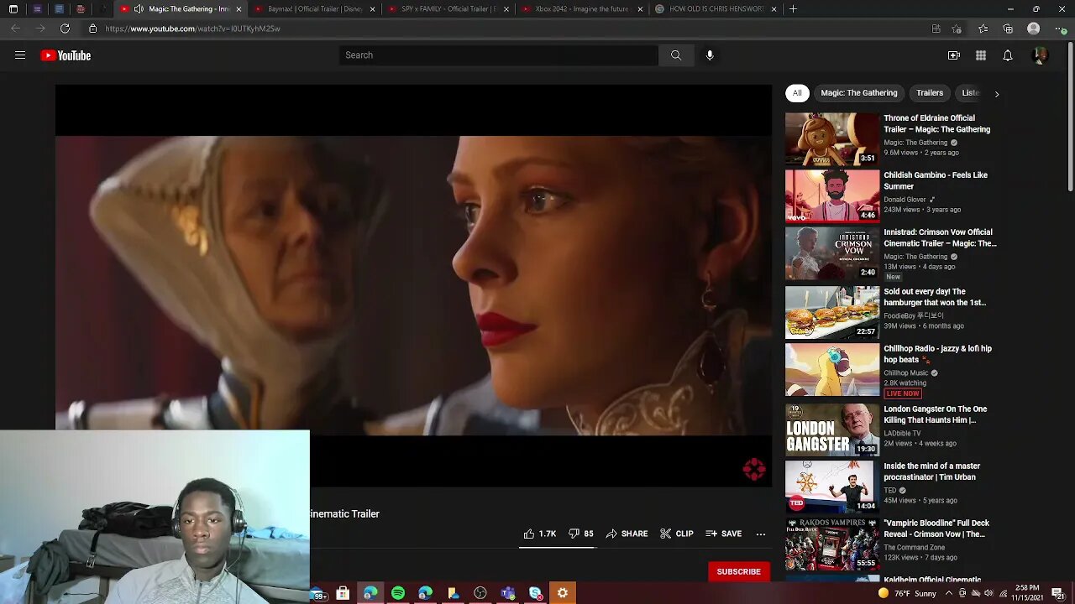The width and height of the screenshot is (1075, 604).
Task: Click the 1.7K like count
Action: click(x=548, y=534)
